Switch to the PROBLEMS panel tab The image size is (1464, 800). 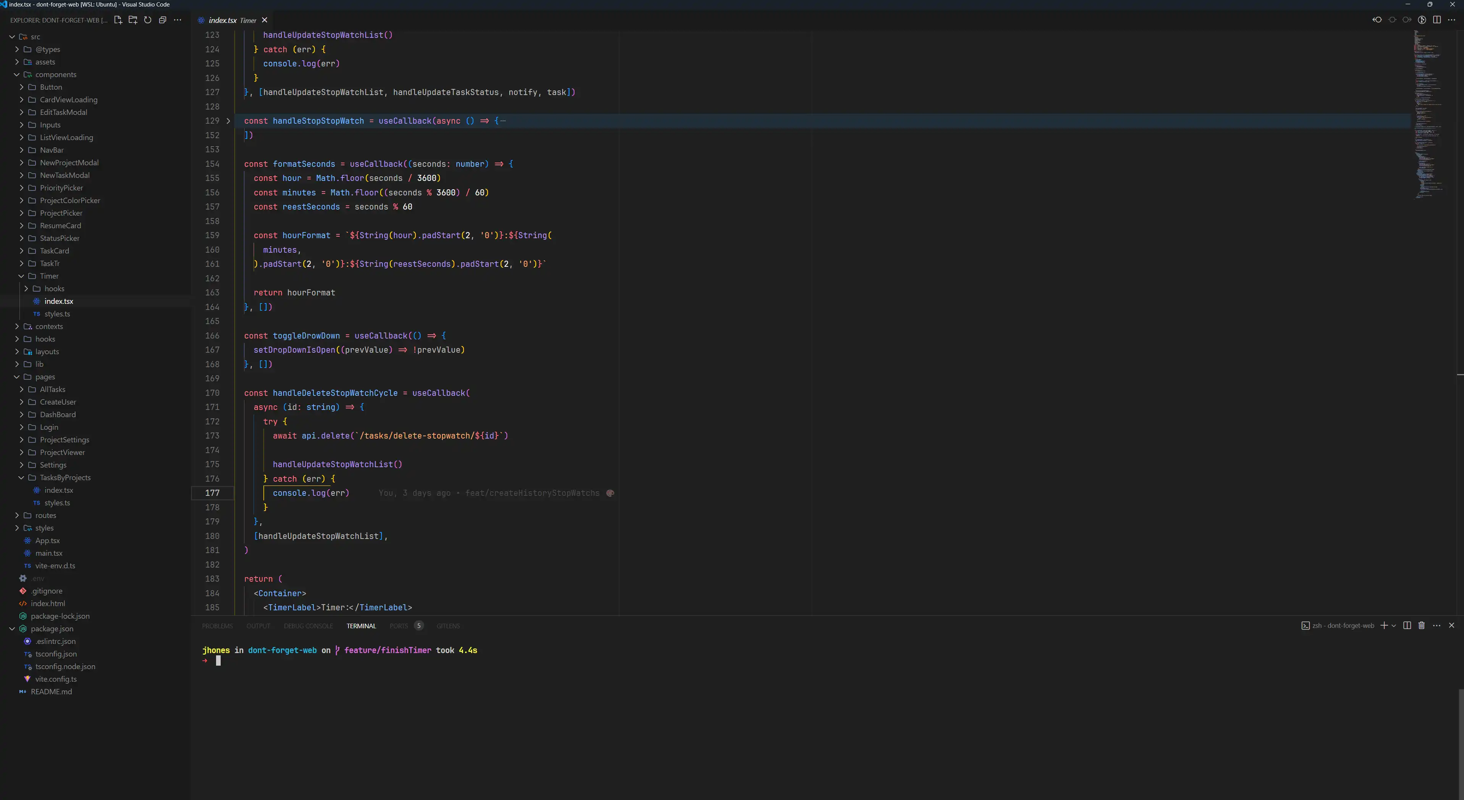[x=217, y=626]
